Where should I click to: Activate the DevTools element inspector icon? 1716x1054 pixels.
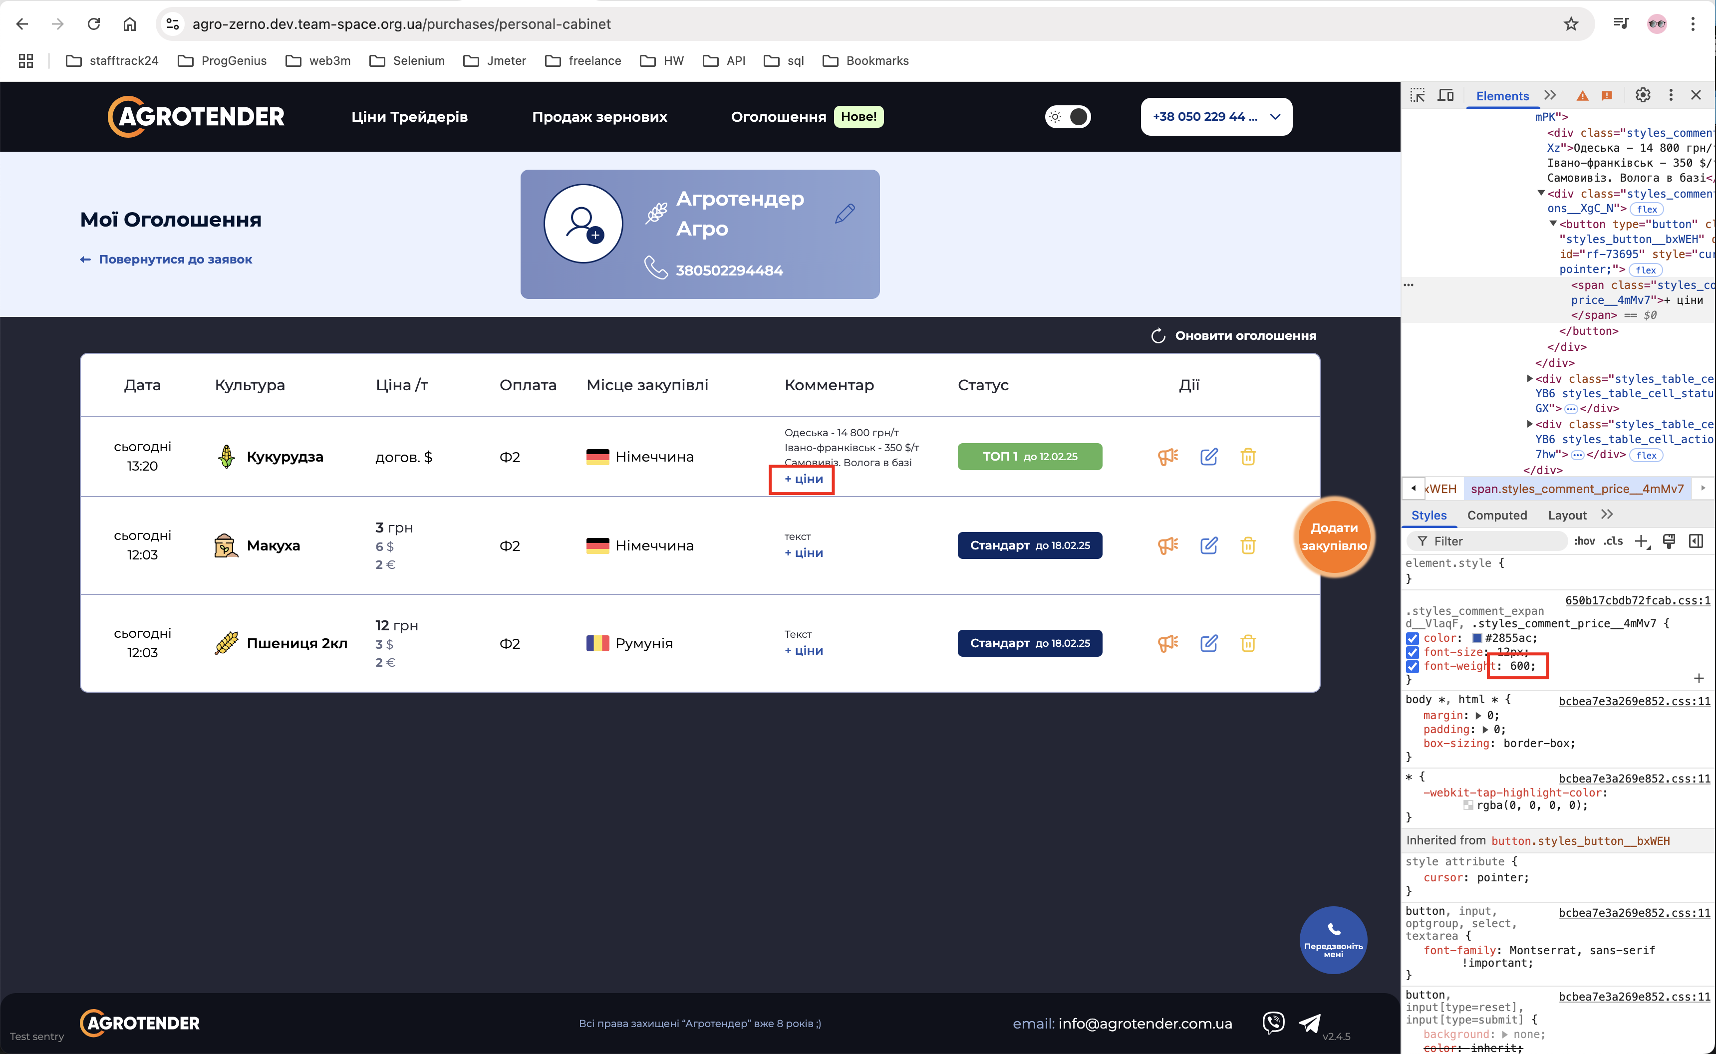coord(1417,95)
